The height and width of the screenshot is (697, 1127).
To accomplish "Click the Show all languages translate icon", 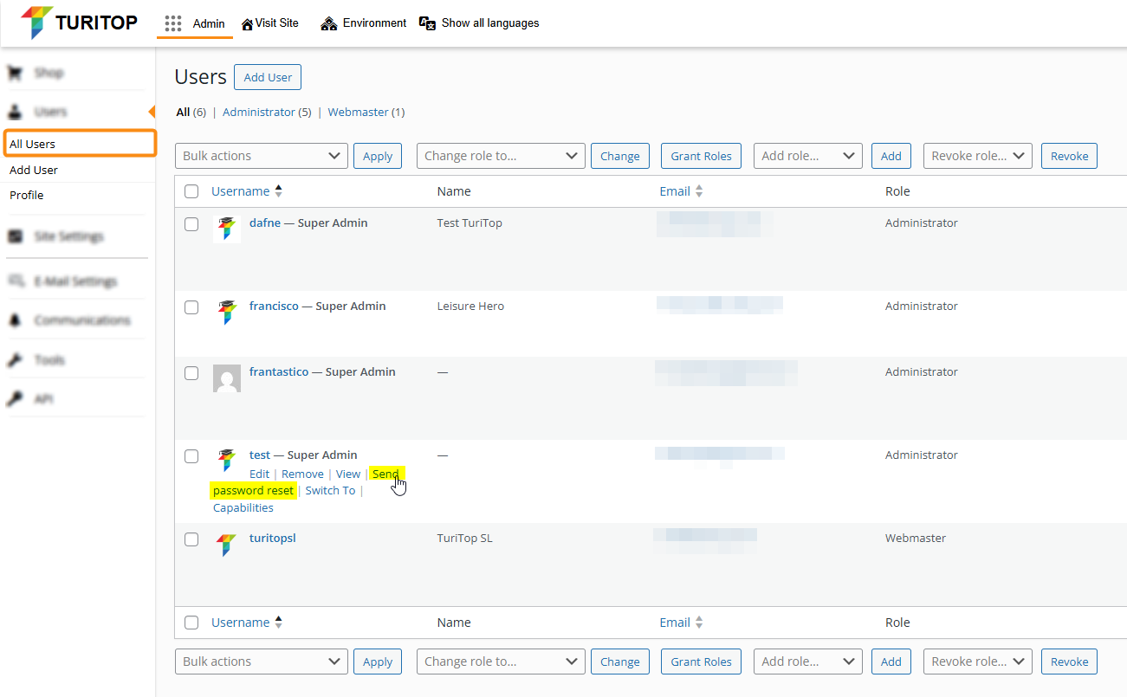I will click(427, 23).
